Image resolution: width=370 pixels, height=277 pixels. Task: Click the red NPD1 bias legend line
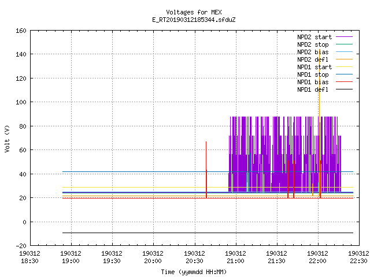click(x=344, y=82)
